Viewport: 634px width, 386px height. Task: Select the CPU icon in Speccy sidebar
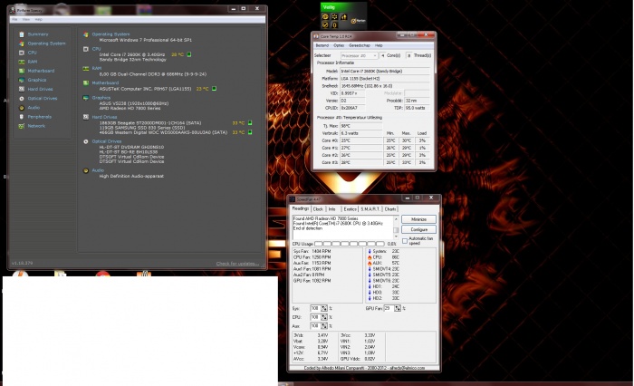[20, 53]
